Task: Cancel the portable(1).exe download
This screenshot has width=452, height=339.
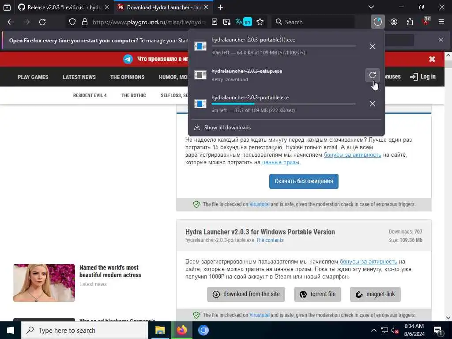Action: [x=373, y=46]
